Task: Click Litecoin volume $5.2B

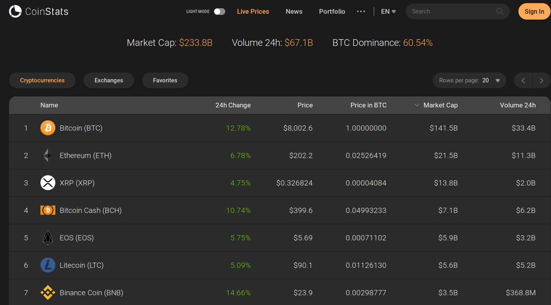Action: pyautogui.click(x=526, y=265)
